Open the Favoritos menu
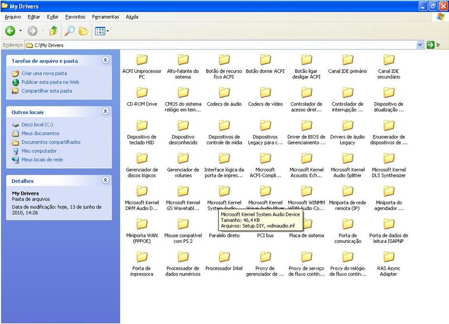Screen dimensions: 449x324 point(75,17)
